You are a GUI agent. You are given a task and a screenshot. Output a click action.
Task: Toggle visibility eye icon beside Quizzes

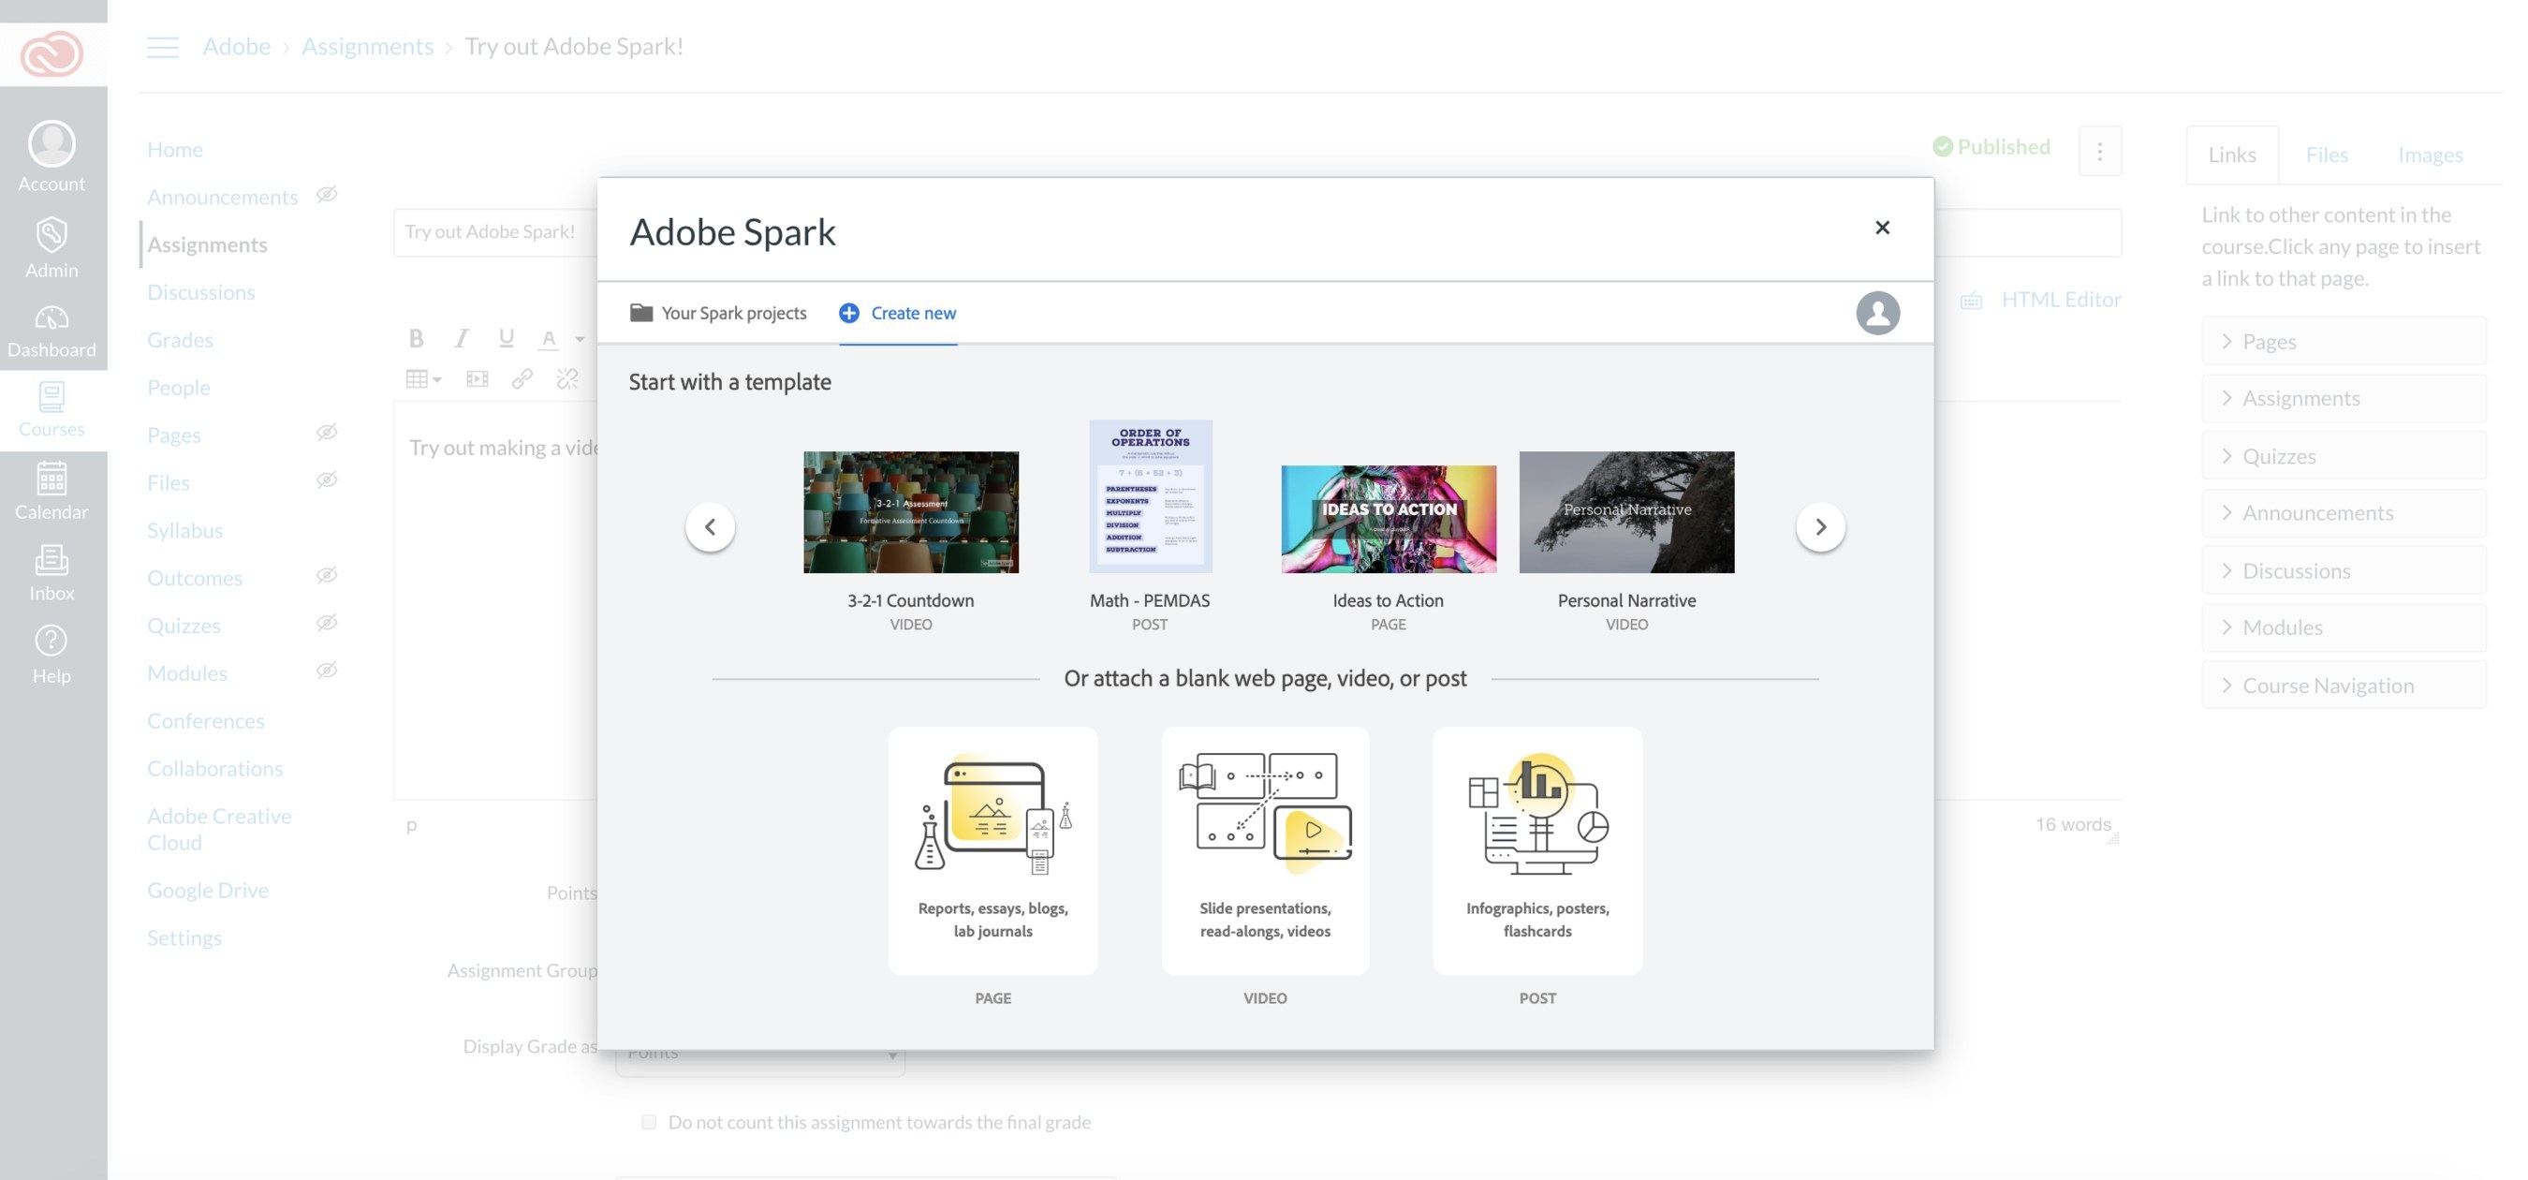(x=327, y=624)
